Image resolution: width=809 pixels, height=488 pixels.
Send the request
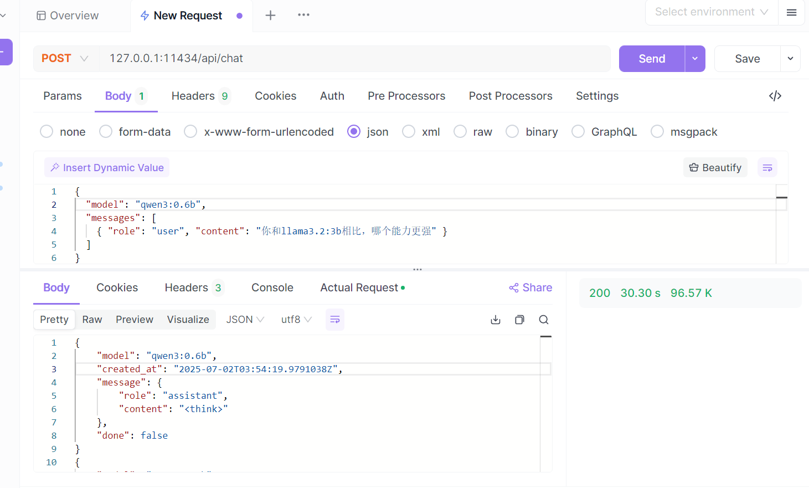pos(652,59)
